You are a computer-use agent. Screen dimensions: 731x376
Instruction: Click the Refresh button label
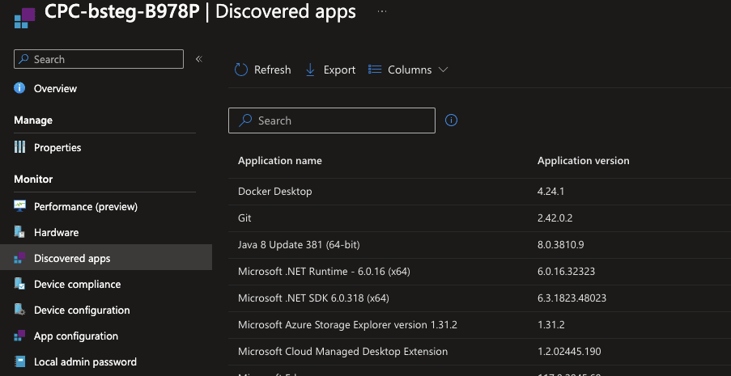(x=272, y=70)
